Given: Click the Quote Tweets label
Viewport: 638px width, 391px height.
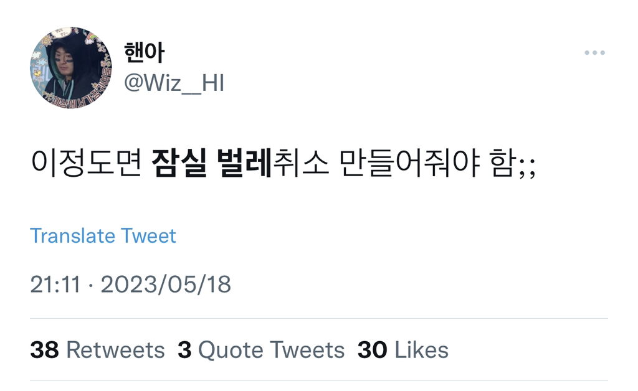Looking at the screenshot, I should (272, 351).
